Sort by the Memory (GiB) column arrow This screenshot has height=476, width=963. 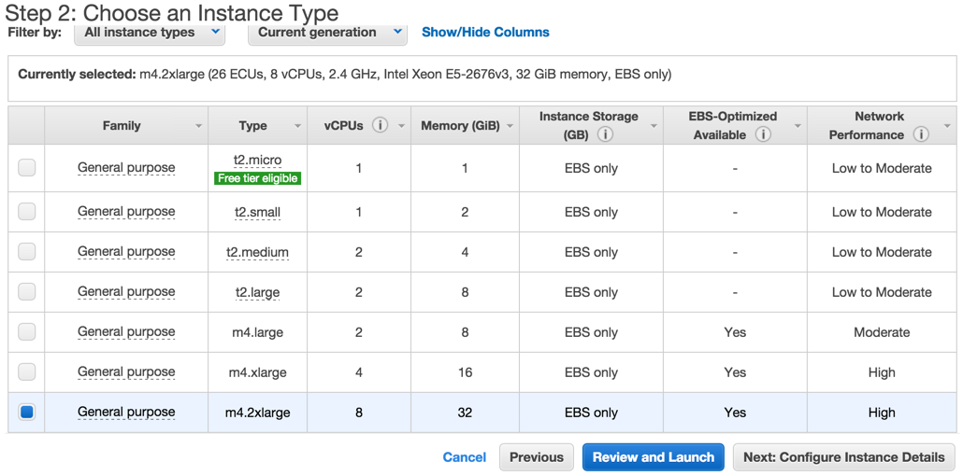[510, 126]
